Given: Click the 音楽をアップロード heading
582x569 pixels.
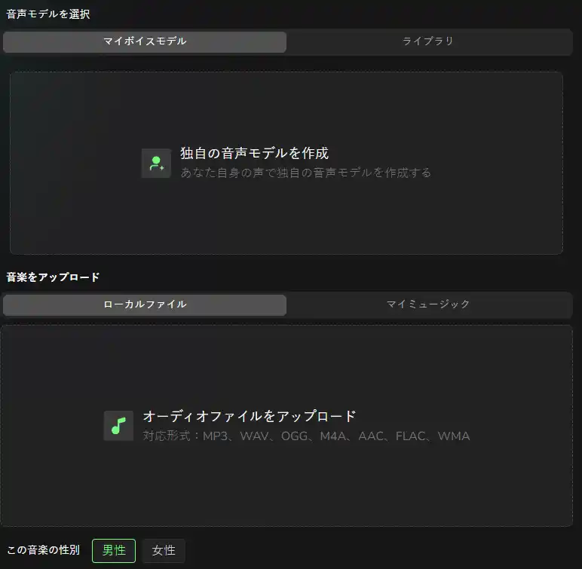Looking at the screenshot, I should [x=53, y=277].
